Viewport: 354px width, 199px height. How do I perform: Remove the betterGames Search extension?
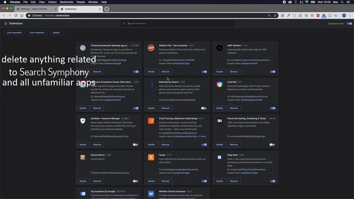point(165,108)
